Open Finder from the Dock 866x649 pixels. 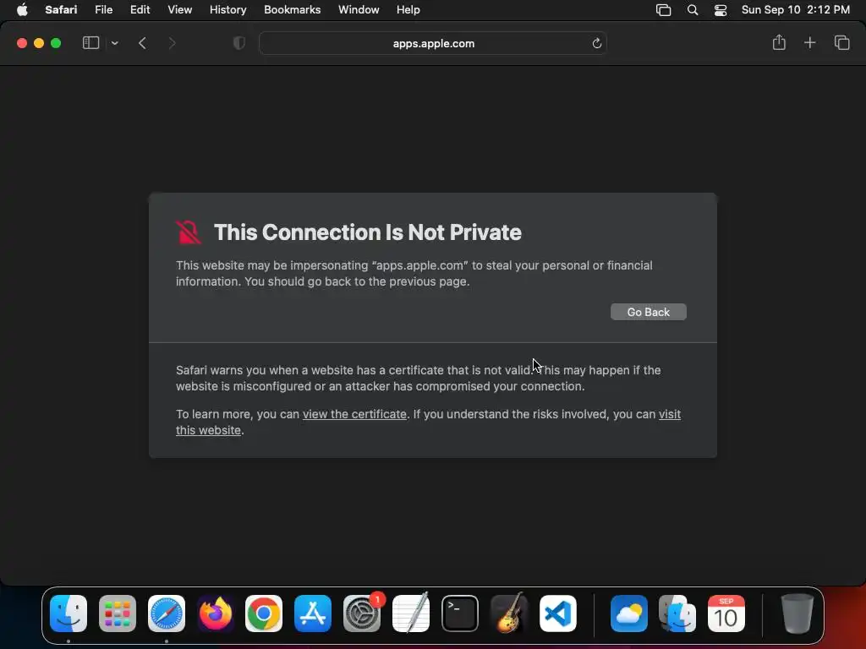click(69, 614)
